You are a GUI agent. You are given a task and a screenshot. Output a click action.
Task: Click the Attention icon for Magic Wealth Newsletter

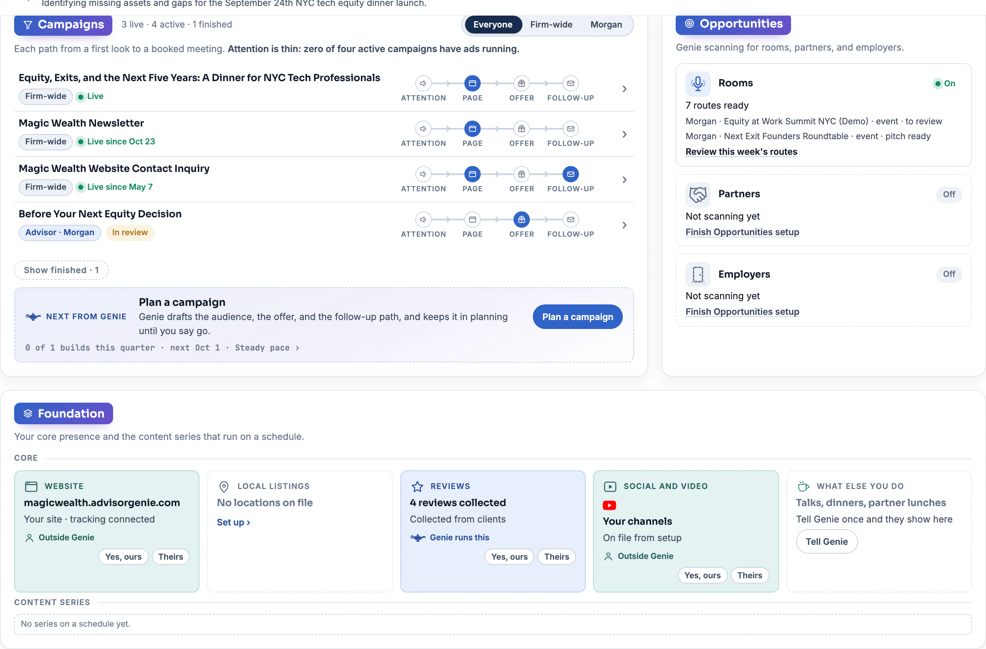point(423,129)
